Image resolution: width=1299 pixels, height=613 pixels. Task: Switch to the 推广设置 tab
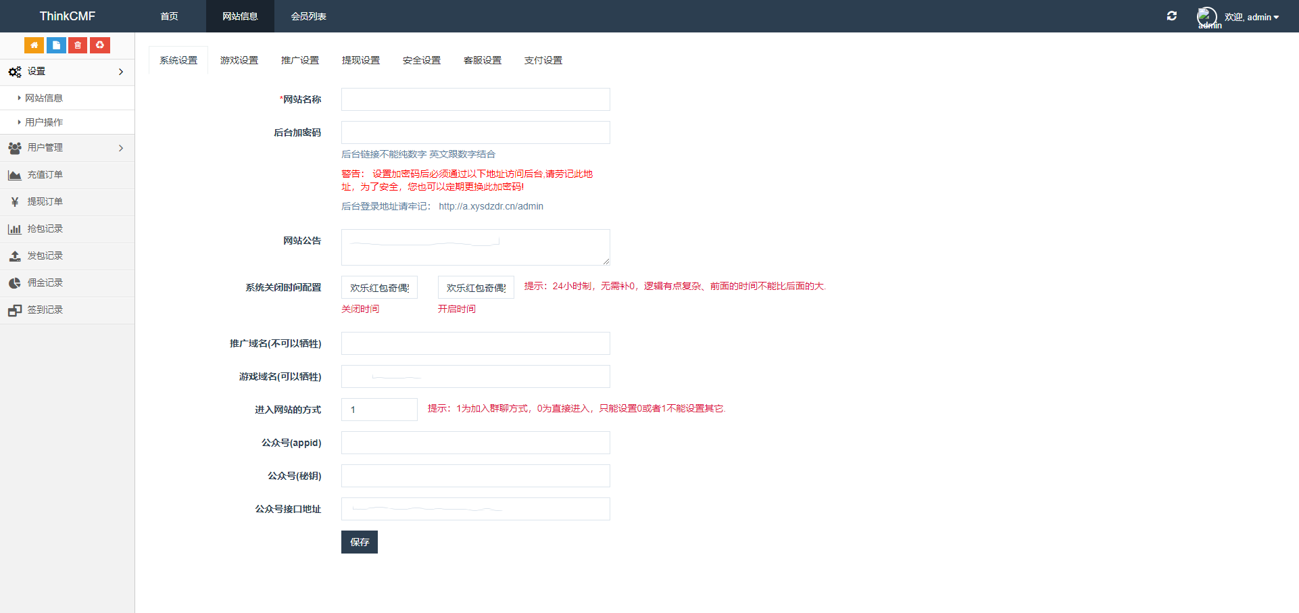(x=300, y=60)
